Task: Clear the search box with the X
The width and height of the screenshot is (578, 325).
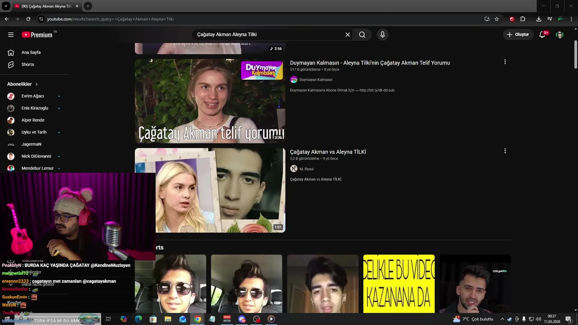Action: point(348,35)
